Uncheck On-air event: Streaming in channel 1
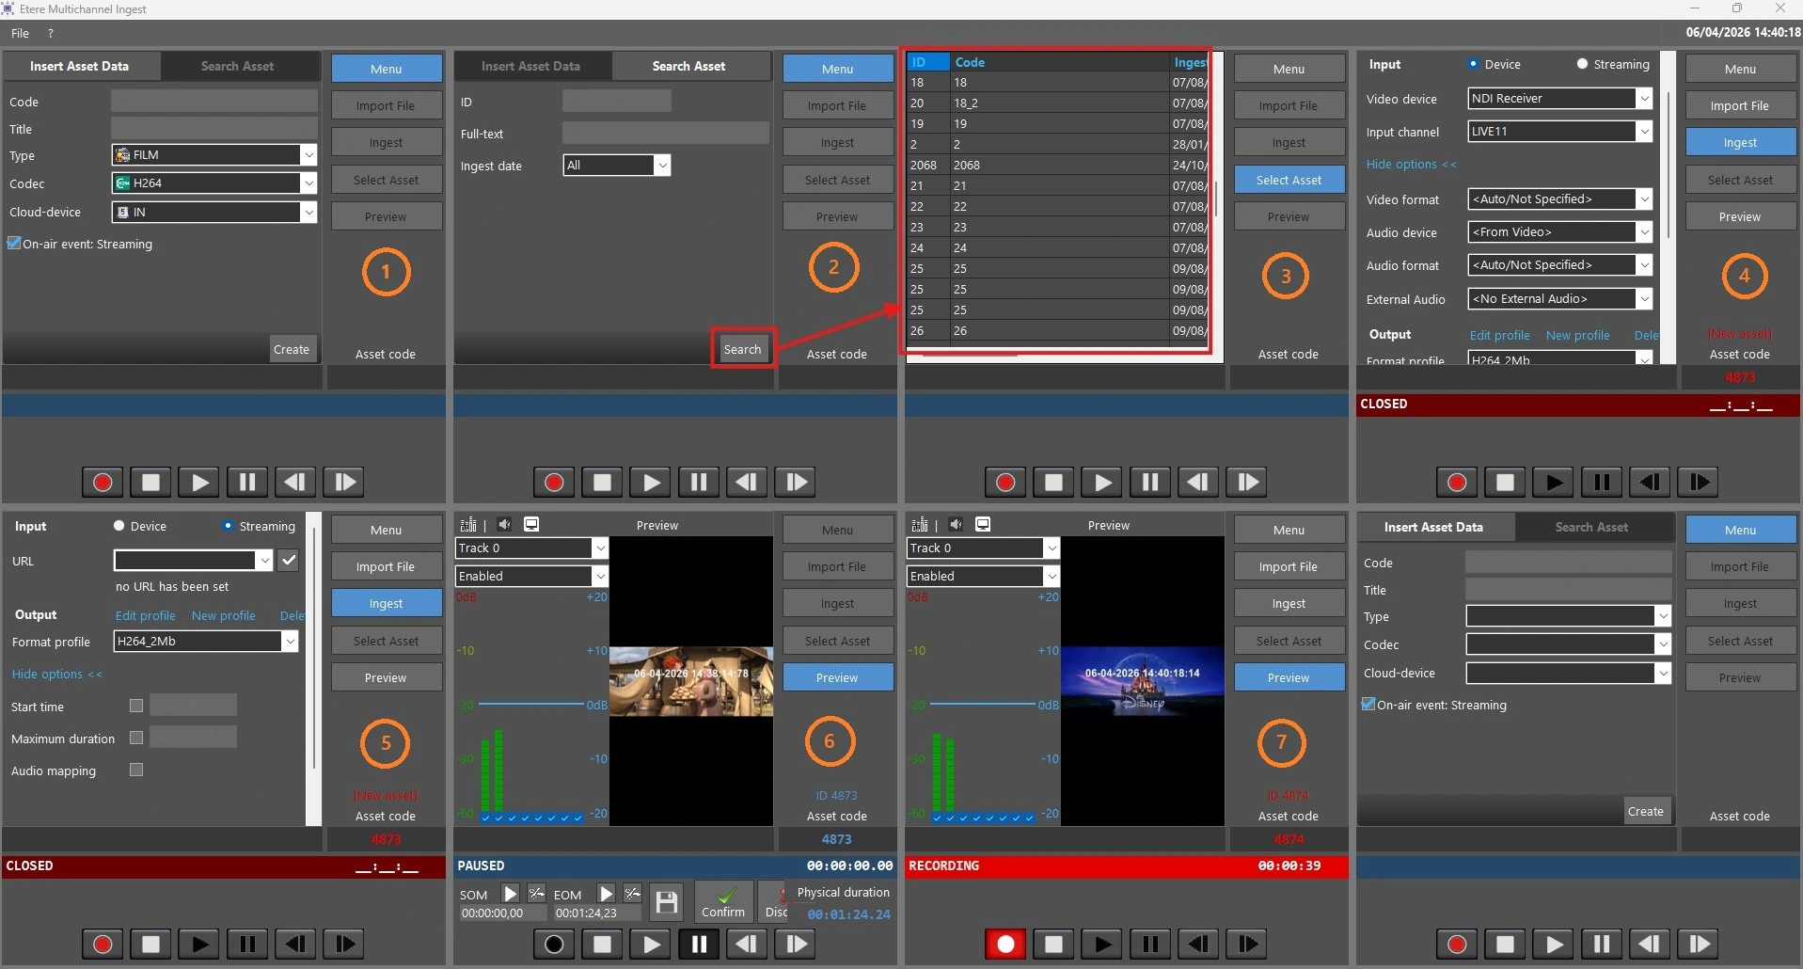 click(15, 244)
